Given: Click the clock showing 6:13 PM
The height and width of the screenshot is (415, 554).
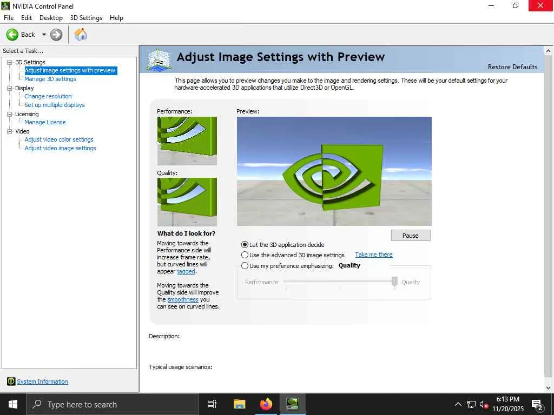Looking at the screenshot, I should (x=507, y=399).
